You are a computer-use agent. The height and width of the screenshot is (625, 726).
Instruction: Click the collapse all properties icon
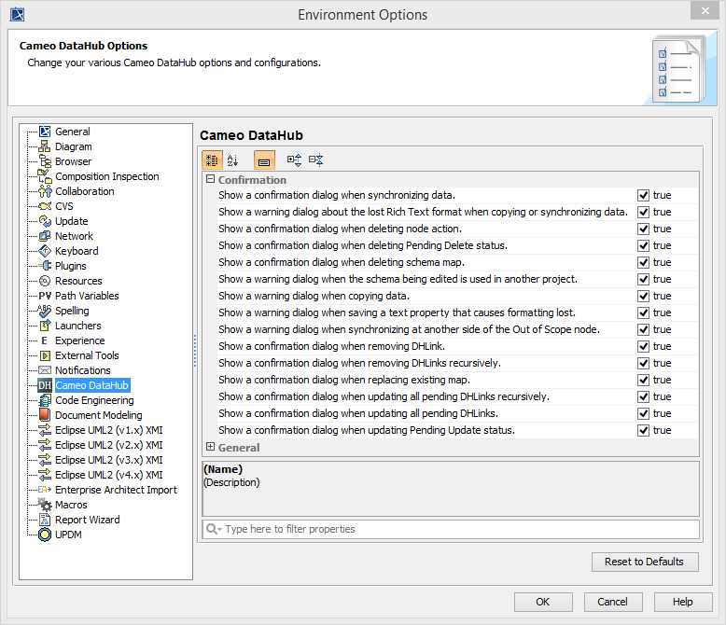click(316, 160)
